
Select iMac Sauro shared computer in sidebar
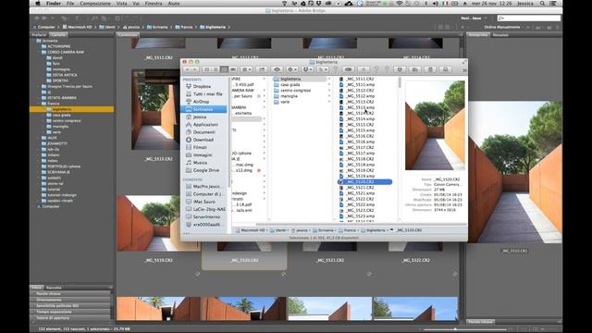203,202
